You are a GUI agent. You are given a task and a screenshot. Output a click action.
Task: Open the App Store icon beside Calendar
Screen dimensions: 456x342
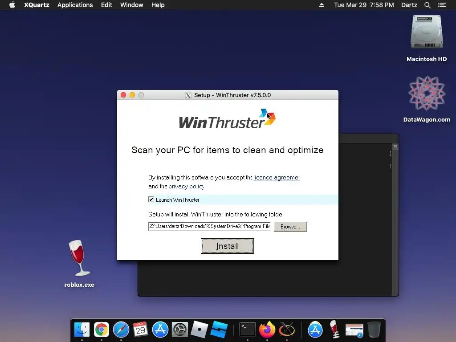(160, 330)
